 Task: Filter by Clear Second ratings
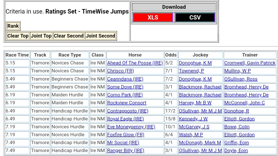point(68,36)
